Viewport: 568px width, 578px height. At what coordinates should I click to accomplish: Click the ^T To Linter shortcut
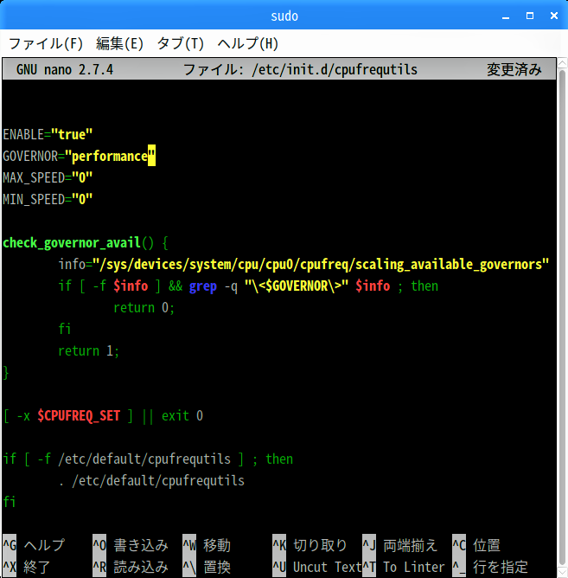tap(404, 567)
